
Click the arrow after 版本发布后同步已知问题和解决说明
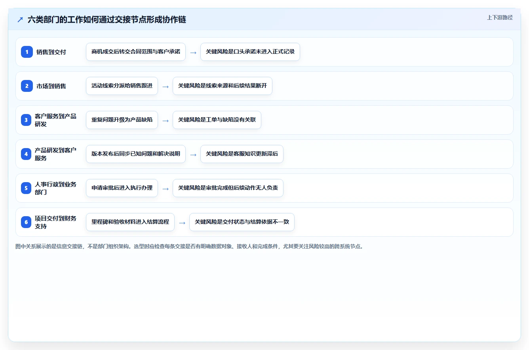(x=193, y=154)
